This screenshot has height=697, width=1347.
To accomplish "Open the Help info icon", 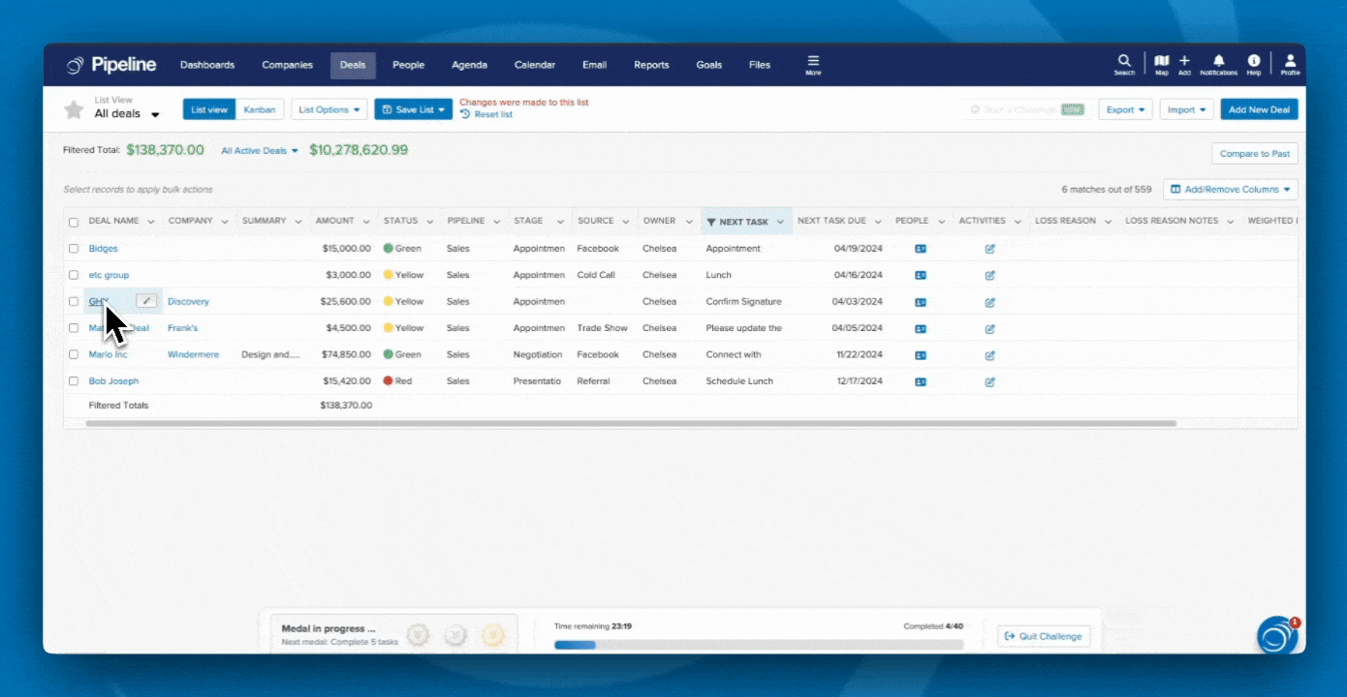I will [1254, 63].
